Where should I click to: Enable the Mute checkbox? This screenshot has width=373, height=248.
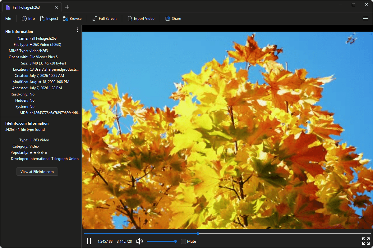pos(183,241)
